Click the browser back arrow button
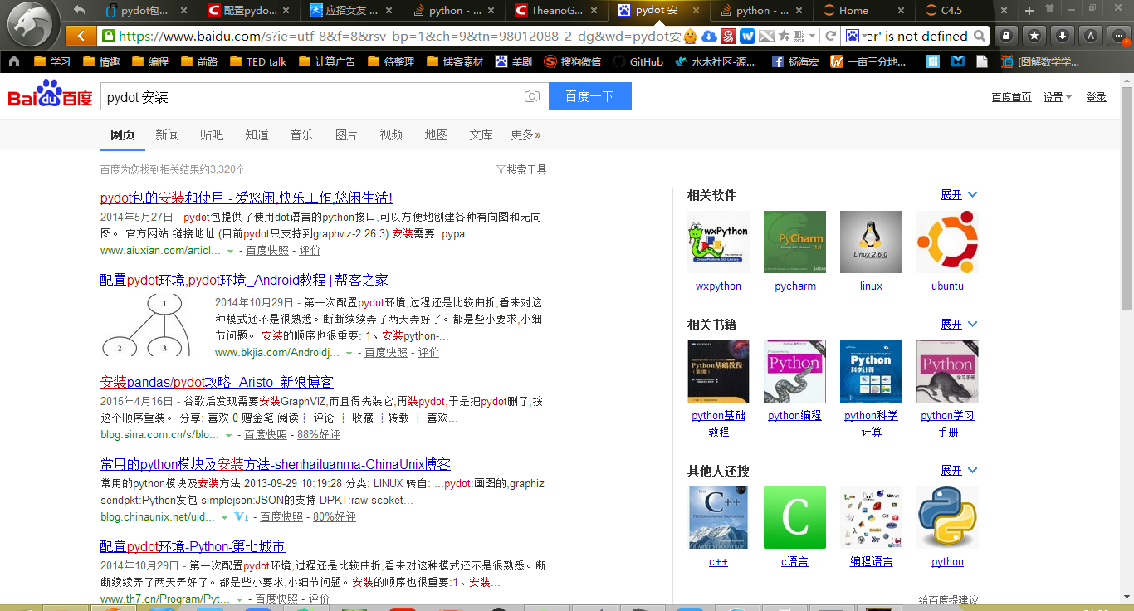 (x=81, y=36)
